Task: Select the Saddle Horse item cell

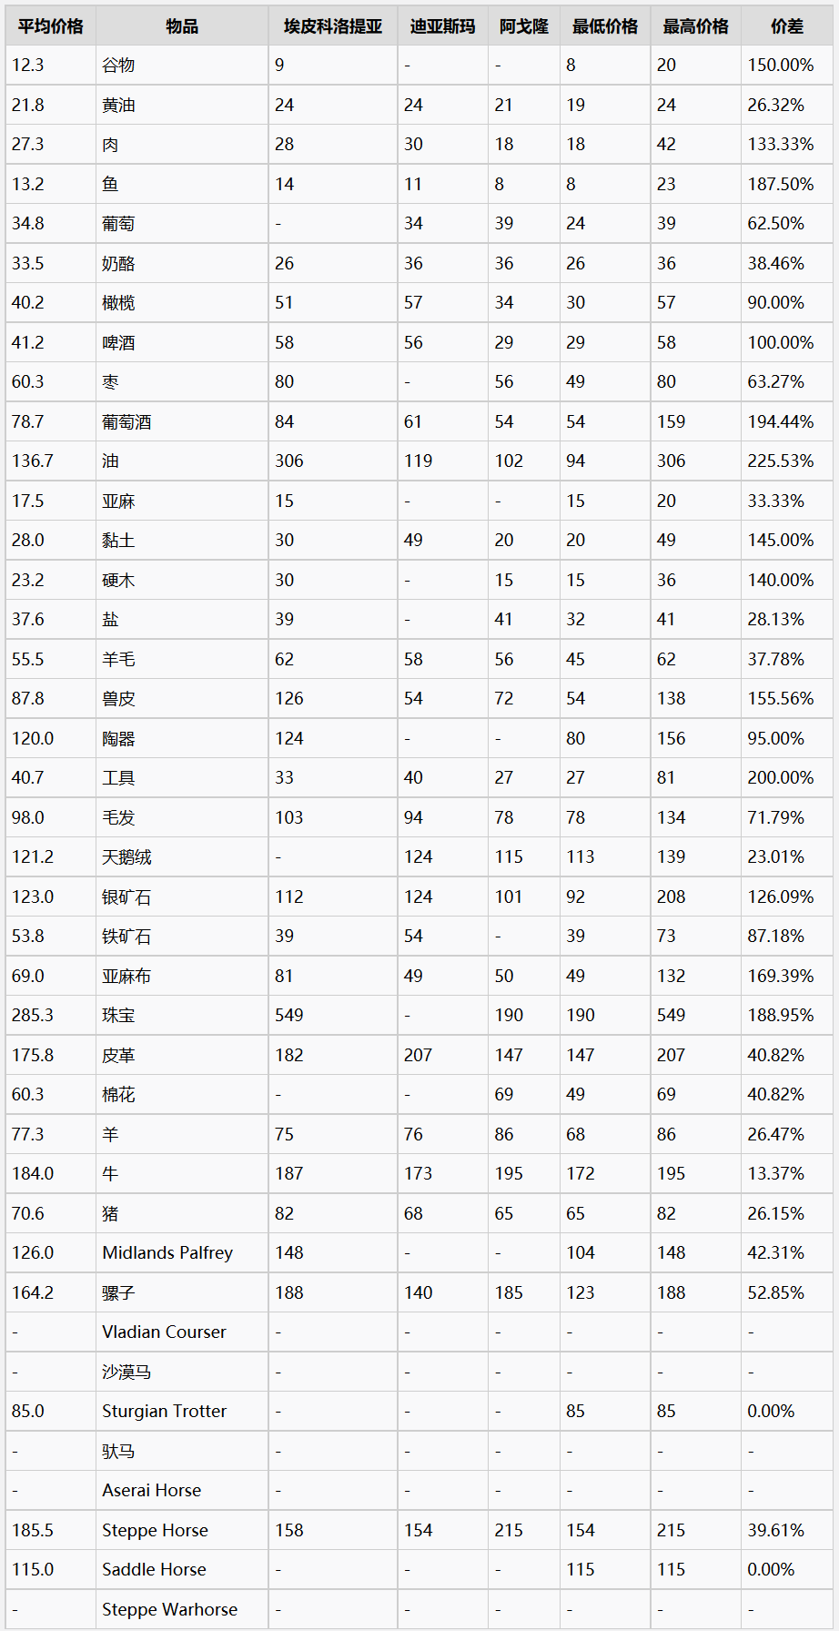Action: (x=182, y=1569)
